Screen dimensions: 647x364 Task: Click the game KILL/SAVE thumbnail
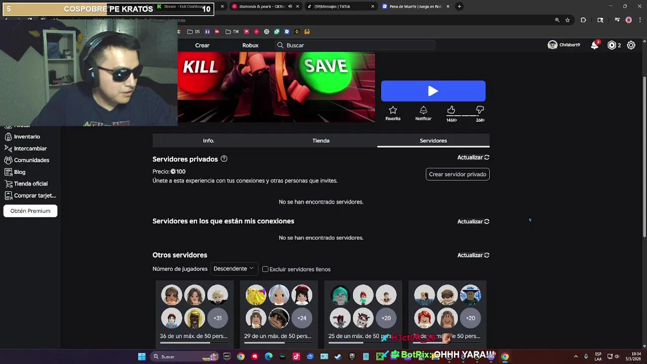tap(276, 87)
